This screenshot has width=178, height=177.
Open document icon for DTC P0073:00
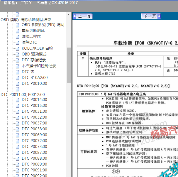coord(18,147)
